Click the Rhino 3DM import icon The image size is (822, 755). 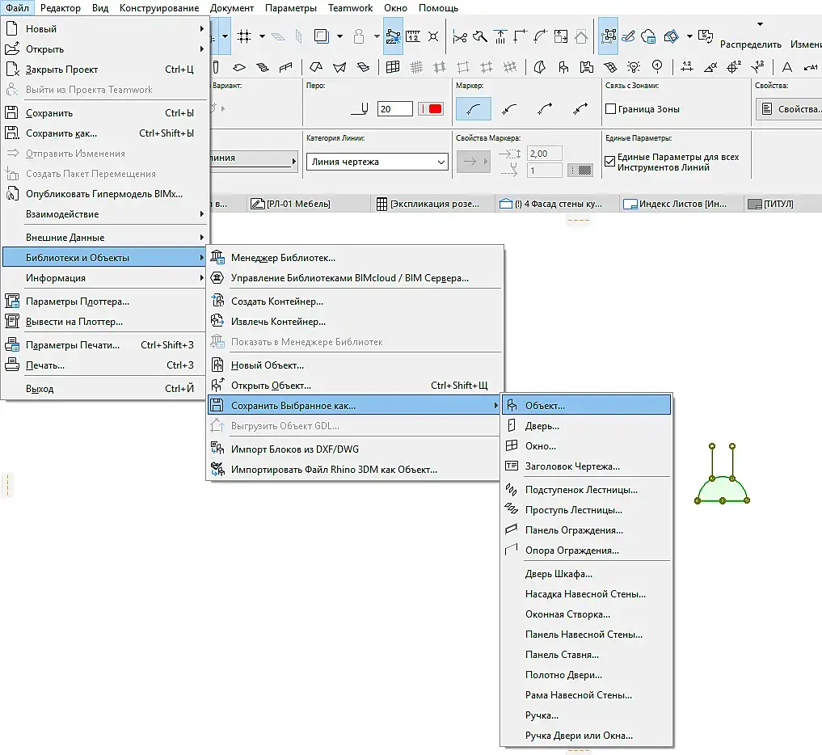217,469
